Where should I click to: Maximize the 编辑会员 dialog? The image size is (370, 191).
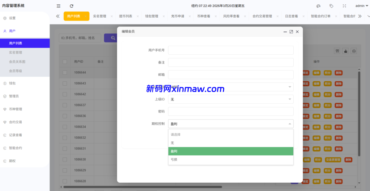291,32
